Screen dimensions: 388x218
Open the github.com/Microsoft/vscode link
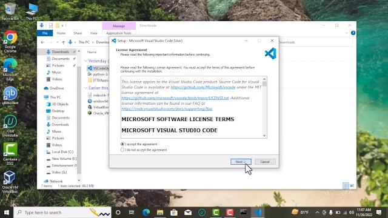tap(203, 87)
